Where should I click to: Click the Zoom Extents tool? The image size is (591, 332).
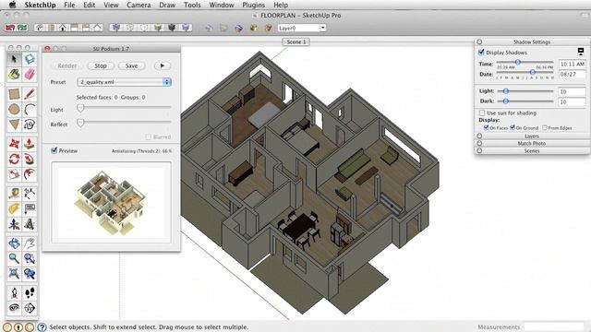pyautogui.click(x=15, y=274)
